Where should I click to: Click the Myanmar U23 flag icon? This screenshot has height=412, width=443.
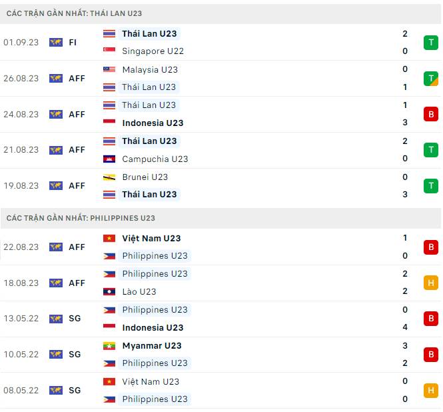pyautogui.click(x=109, y=345)
